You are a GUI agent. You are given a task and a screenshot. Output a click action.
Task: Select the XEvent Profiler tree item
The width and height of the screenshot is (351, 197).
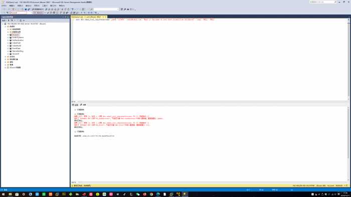pos(15,67)
